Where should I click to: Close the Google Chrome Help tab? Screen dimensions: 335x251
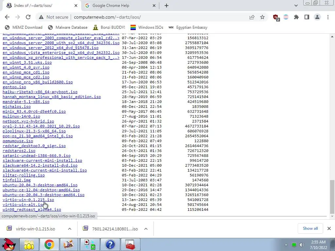(154, 6)
